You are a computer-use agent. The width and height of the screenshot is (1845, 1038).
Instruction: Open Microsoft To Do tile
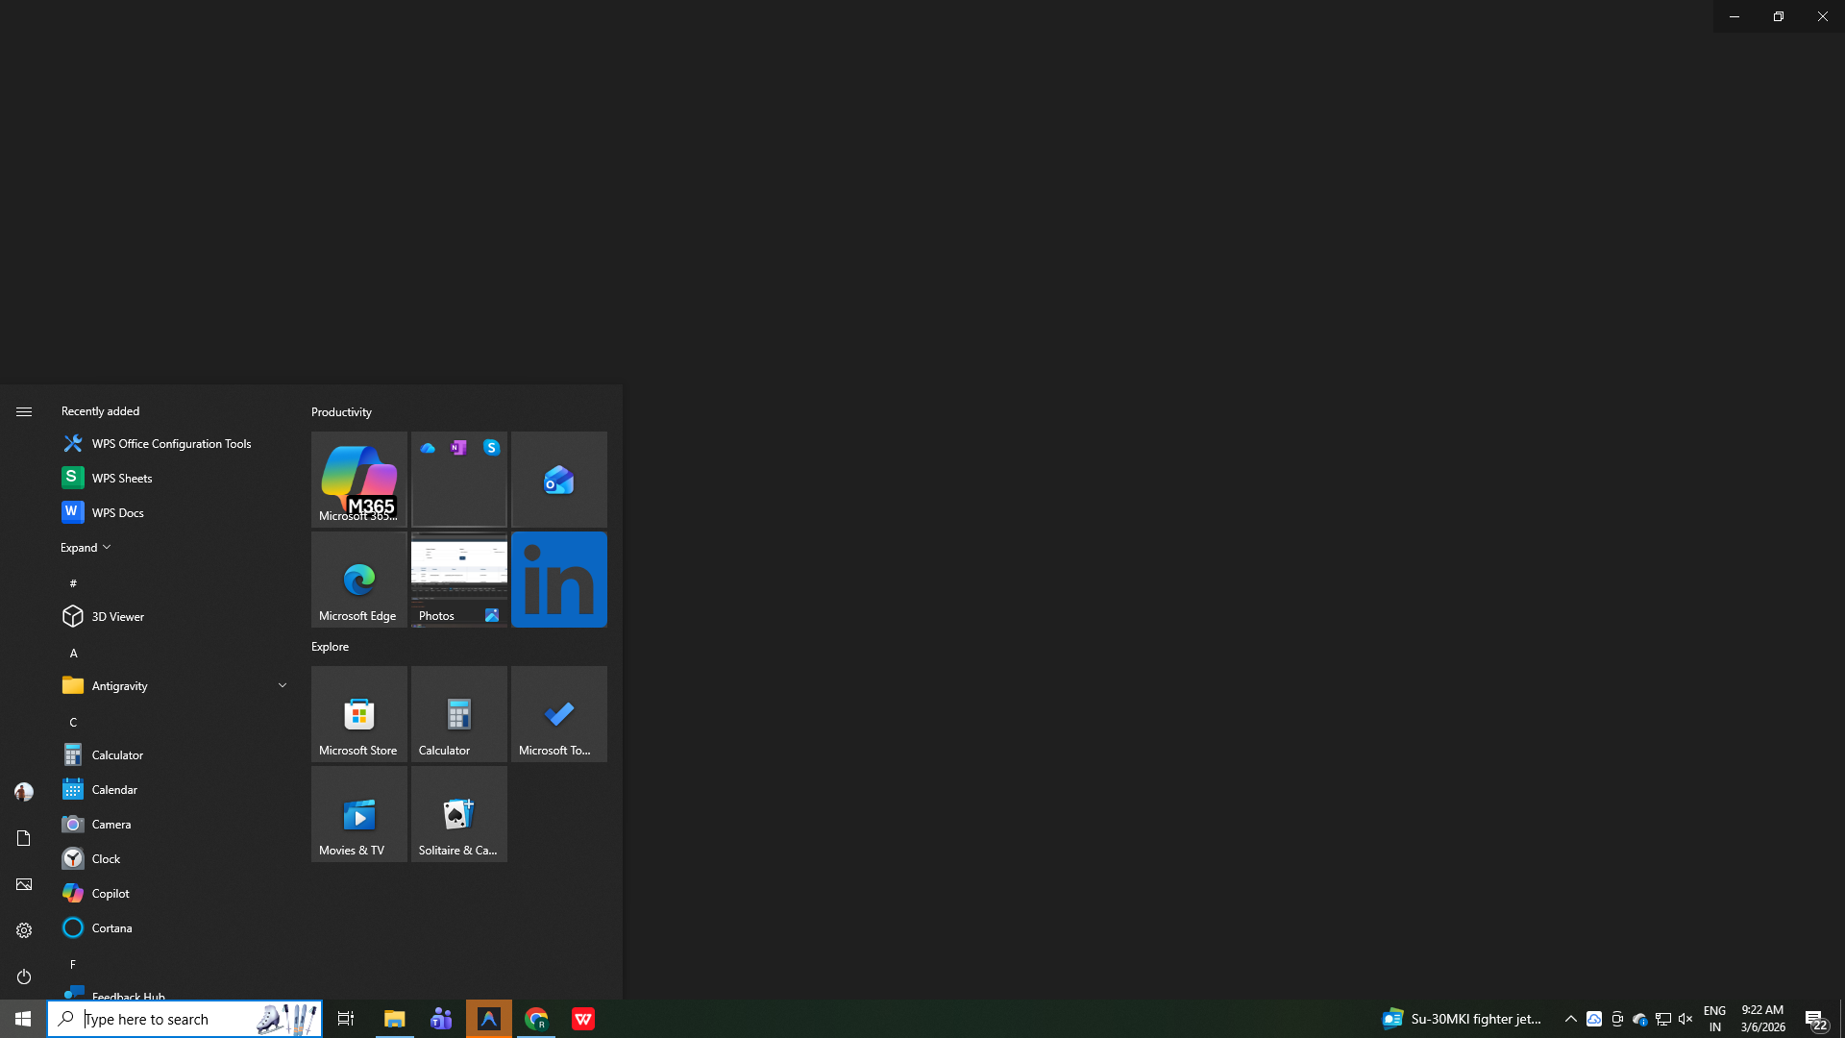click(x=558, y=713)
